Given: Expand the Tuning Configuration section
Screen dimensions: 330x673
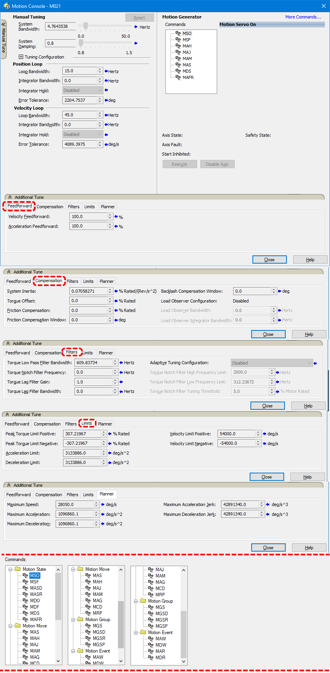Looking at the screenshot, I should (21, 57).
